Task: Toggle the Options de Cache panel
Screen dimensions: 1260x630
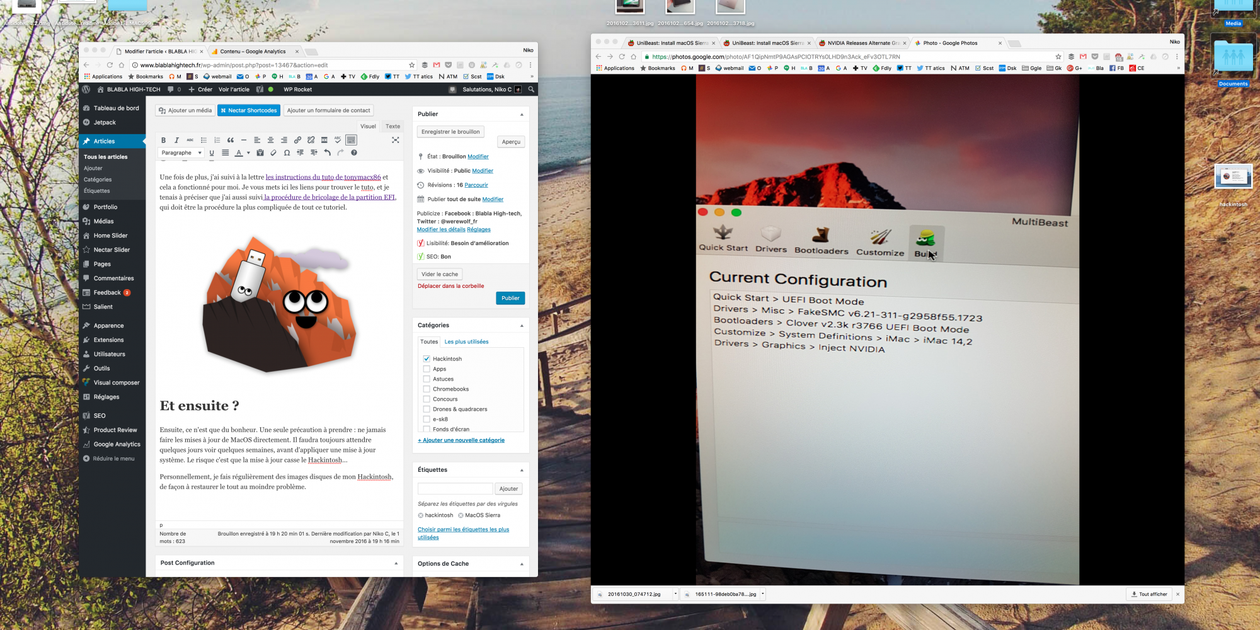Action: click(522, 564)
